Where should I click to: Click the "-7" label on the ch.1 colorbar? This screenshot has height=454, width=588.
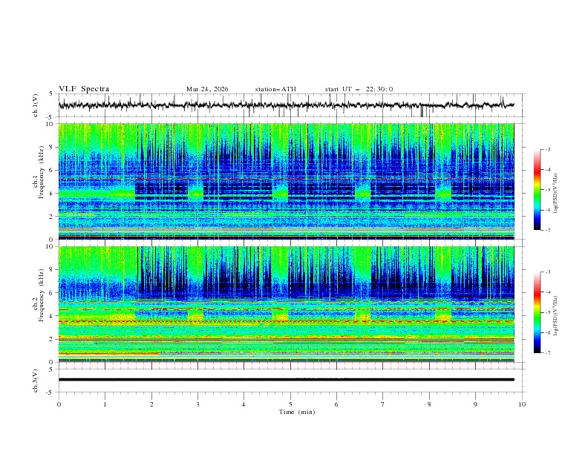pyautogui.click(x=547, y=230)
